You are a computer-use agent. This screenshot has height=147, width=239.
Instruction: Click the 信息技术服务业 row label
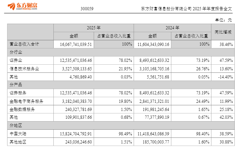24,69
